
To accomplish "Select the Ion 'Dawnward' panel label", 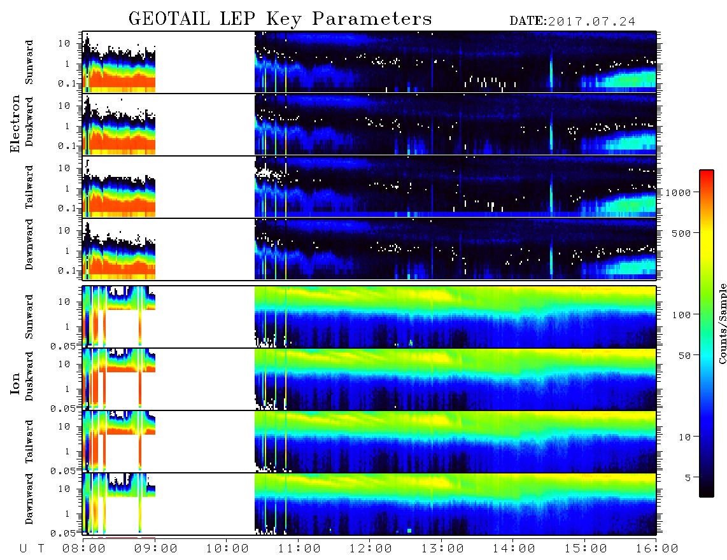I will 29,499.
